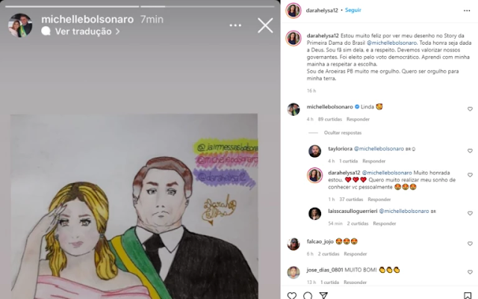Follow darahelysa12 using the Seguir link

pos(353,10)
